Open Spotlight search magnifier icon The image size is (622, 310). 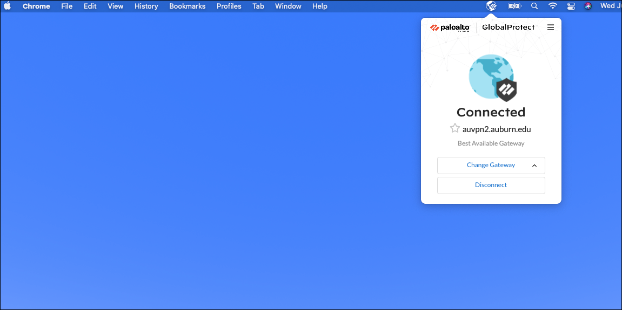coord(534,6)
